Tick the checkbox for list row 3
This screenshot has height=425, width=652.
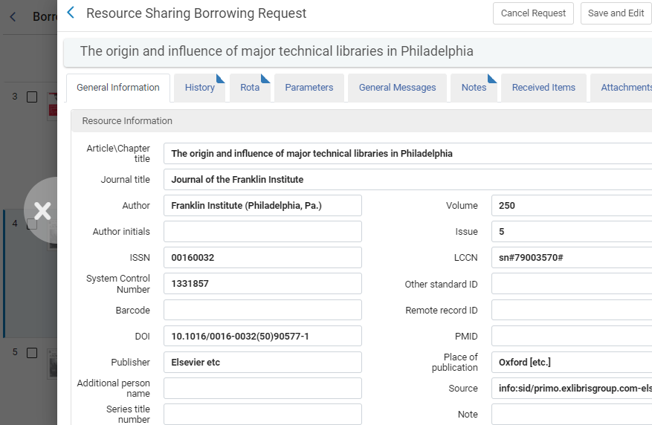click(32, 97)
